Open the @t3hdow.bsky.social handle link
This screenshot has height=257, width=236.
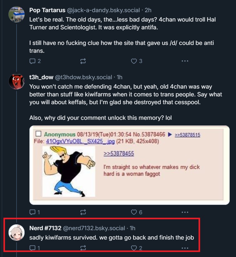coord(83,77)
